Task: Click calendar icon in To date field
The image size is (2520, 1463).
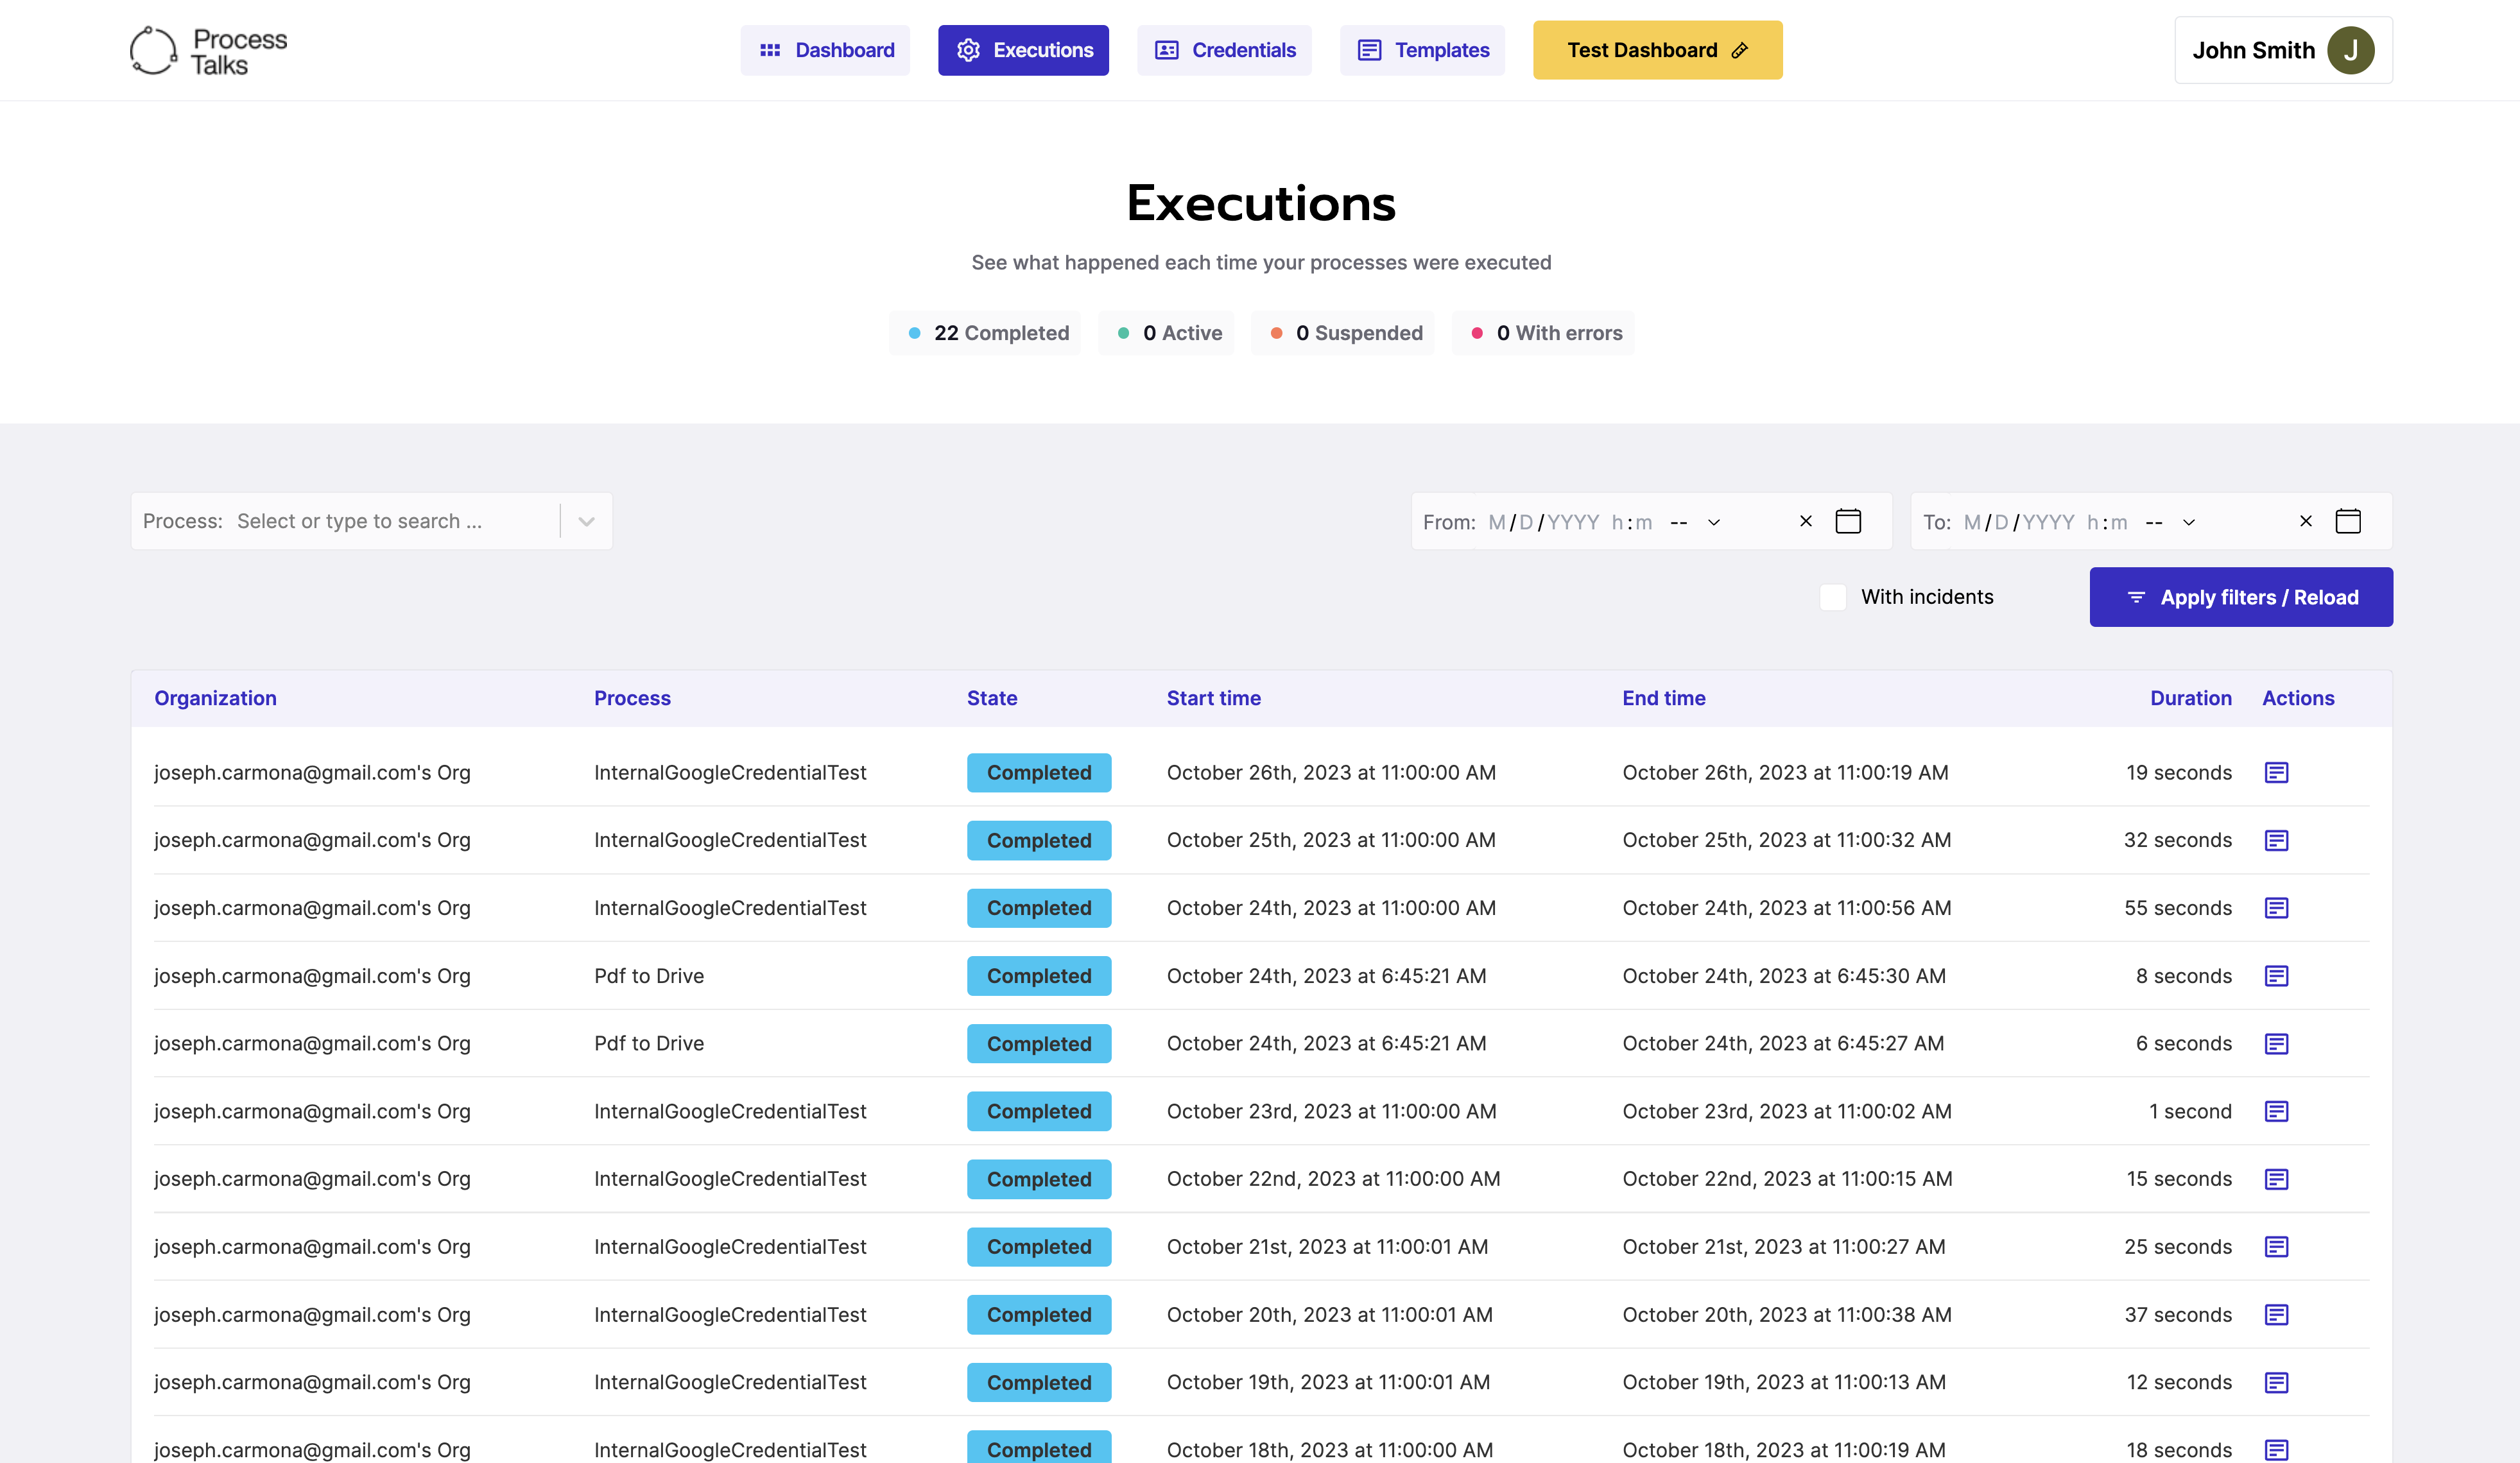Action: tap(2348, 521)
